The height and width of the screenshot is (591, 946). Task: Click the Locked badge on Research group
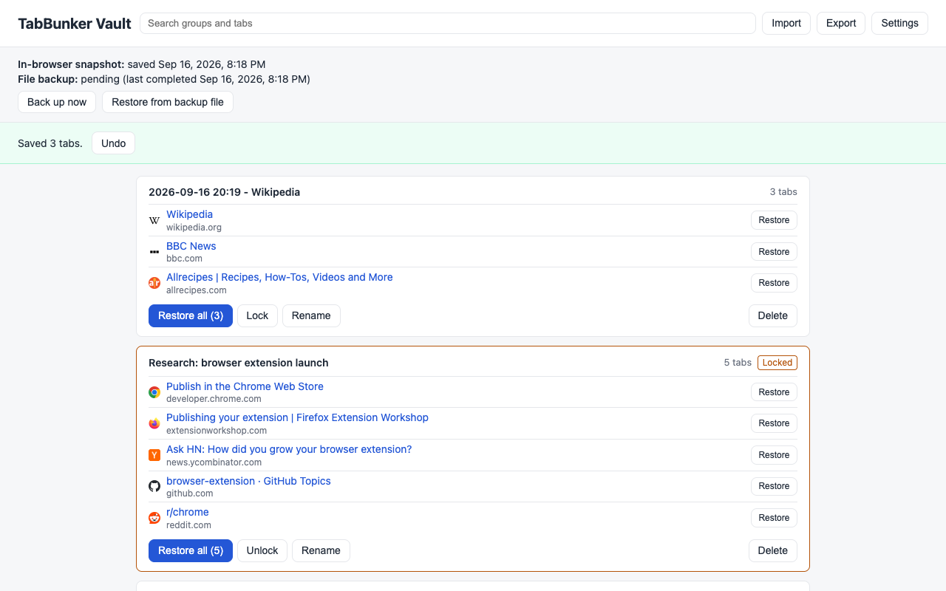coord(777,363)
